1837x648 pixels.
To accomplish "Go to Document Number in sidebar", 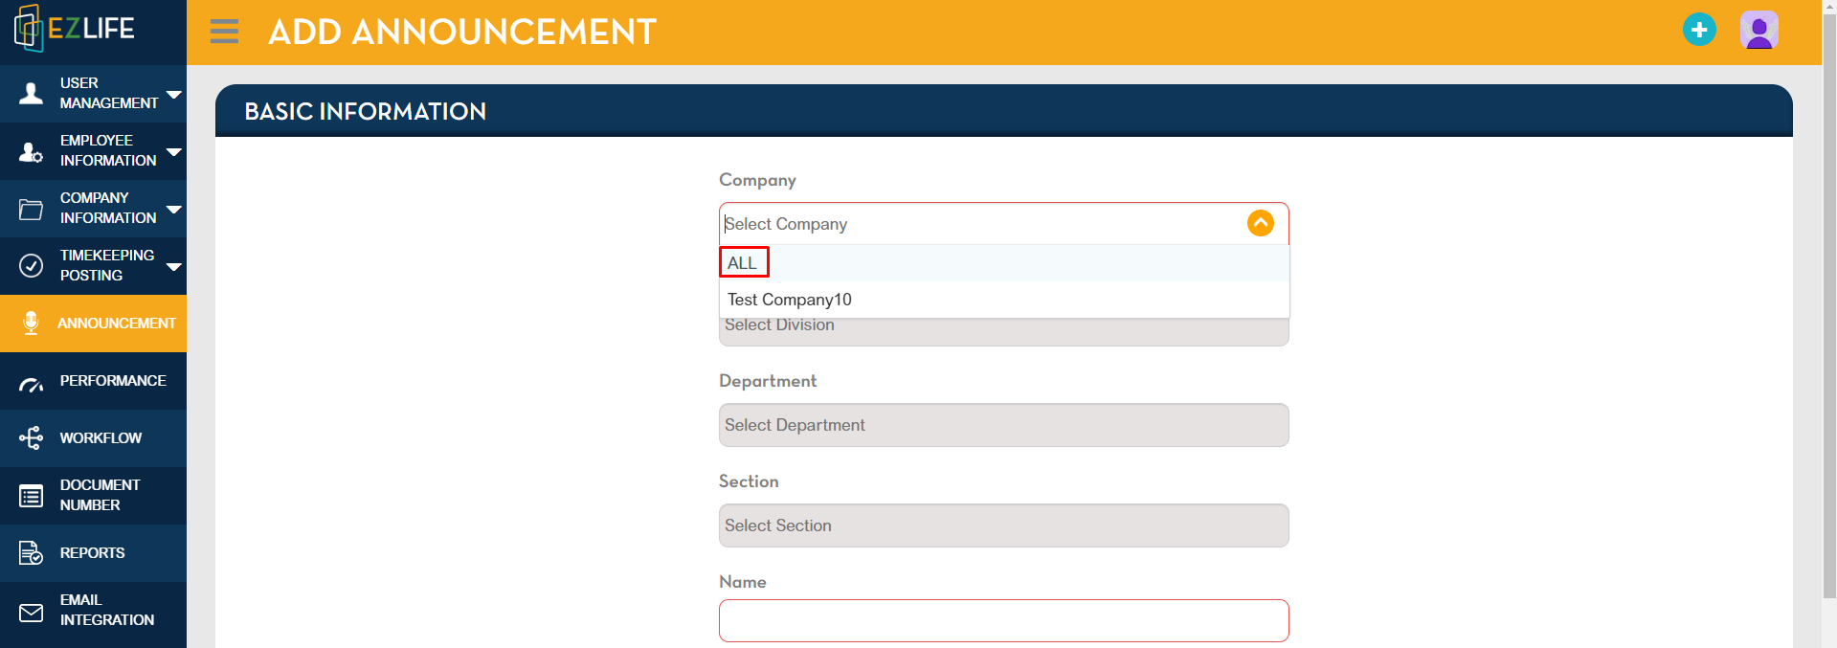I will pos(93,496).
